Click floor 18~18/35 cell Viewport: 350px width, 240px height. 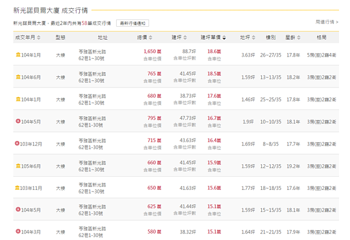(271, 188)
